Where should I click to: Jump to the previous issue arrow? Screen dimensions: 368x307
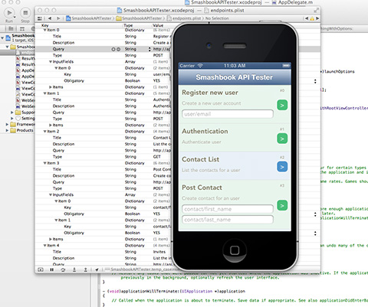point(307,18)
